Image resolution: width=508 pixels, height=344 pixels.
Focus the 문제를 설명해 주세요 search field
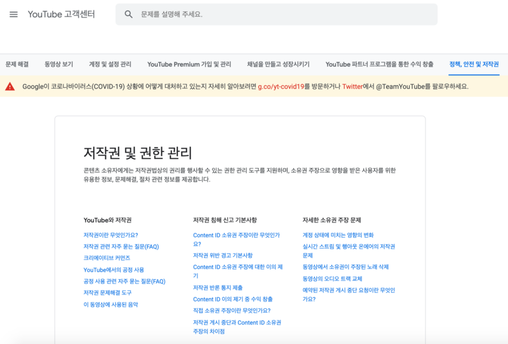(276, 14)
